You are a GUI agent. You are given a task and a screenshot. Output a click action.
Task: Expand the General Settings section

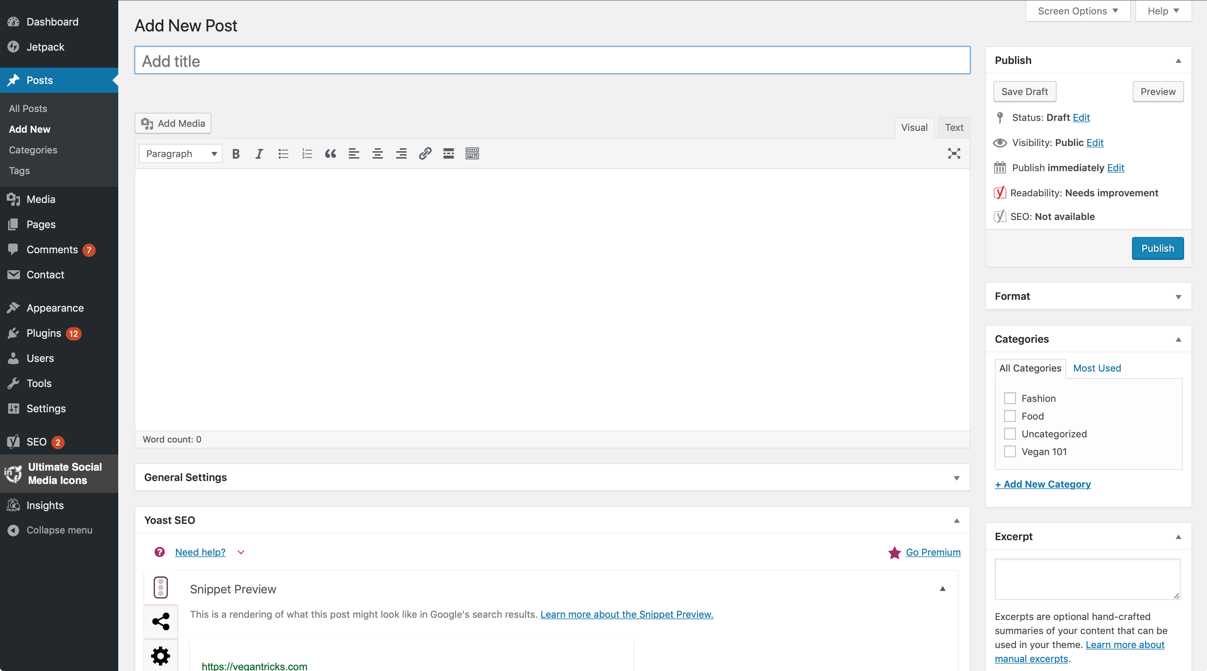(x=552, y=478)
